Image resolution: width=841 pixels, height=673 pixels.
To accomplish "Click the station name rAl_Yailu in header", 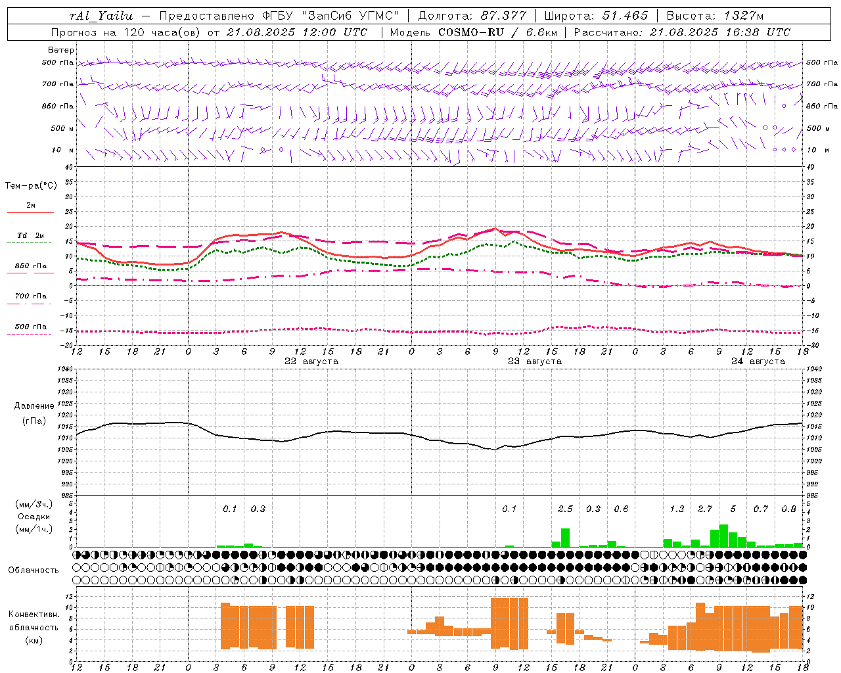I will [101, 16].
